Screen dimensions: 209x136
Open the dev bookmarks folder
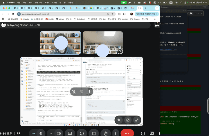tap(103, 19)
